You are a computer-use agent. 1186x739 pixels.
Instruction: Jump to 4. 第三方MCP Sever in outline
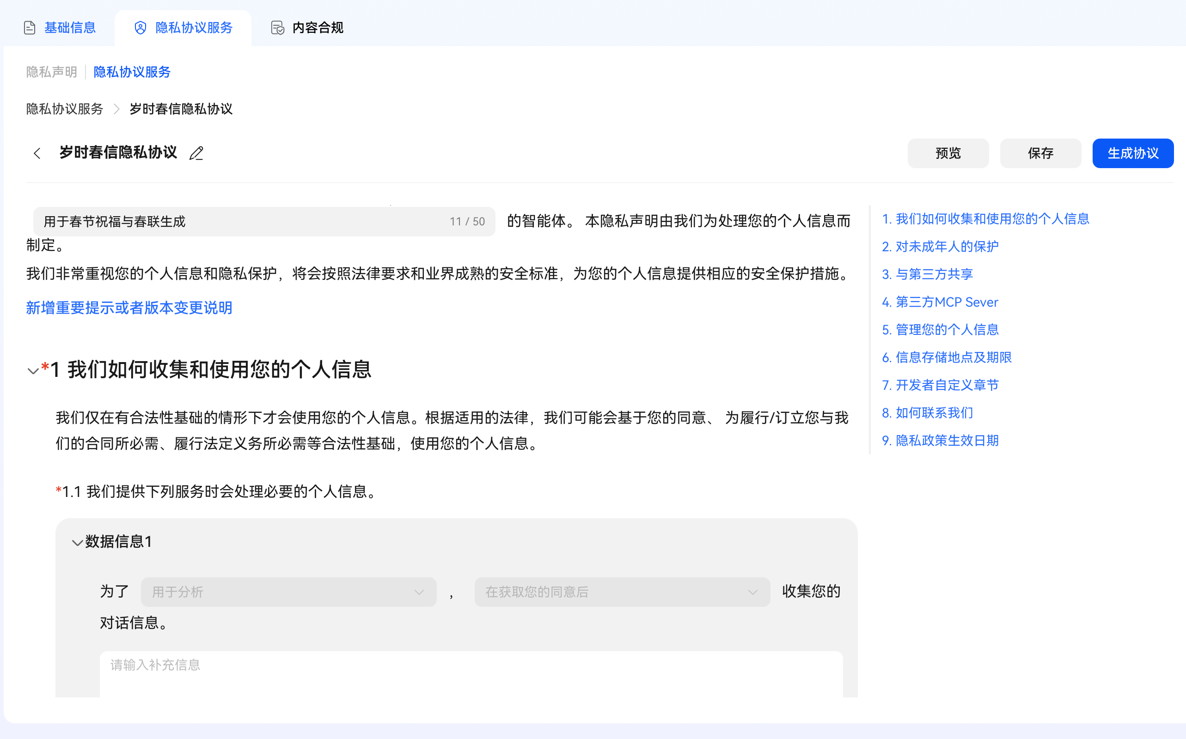coord(940,302)
